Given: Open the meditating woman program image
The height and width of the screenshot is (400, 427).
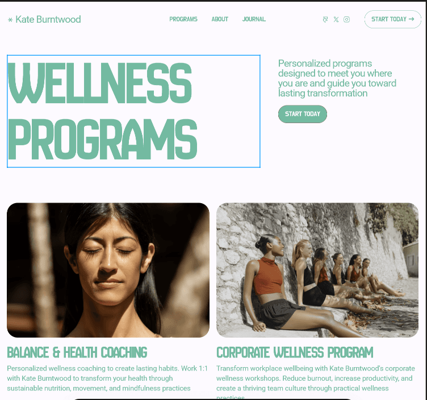Looking at the screenshot, I should 108,270.
